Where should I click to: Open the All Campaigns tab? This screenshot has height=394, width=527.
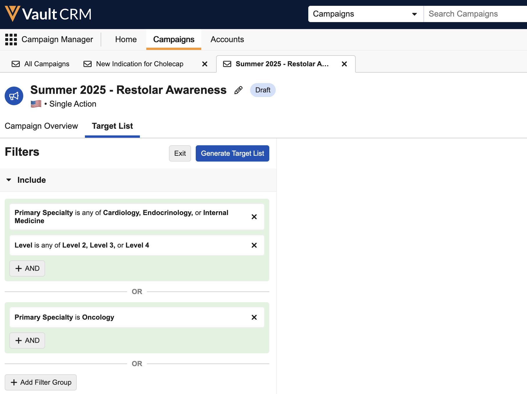[40, 64]
